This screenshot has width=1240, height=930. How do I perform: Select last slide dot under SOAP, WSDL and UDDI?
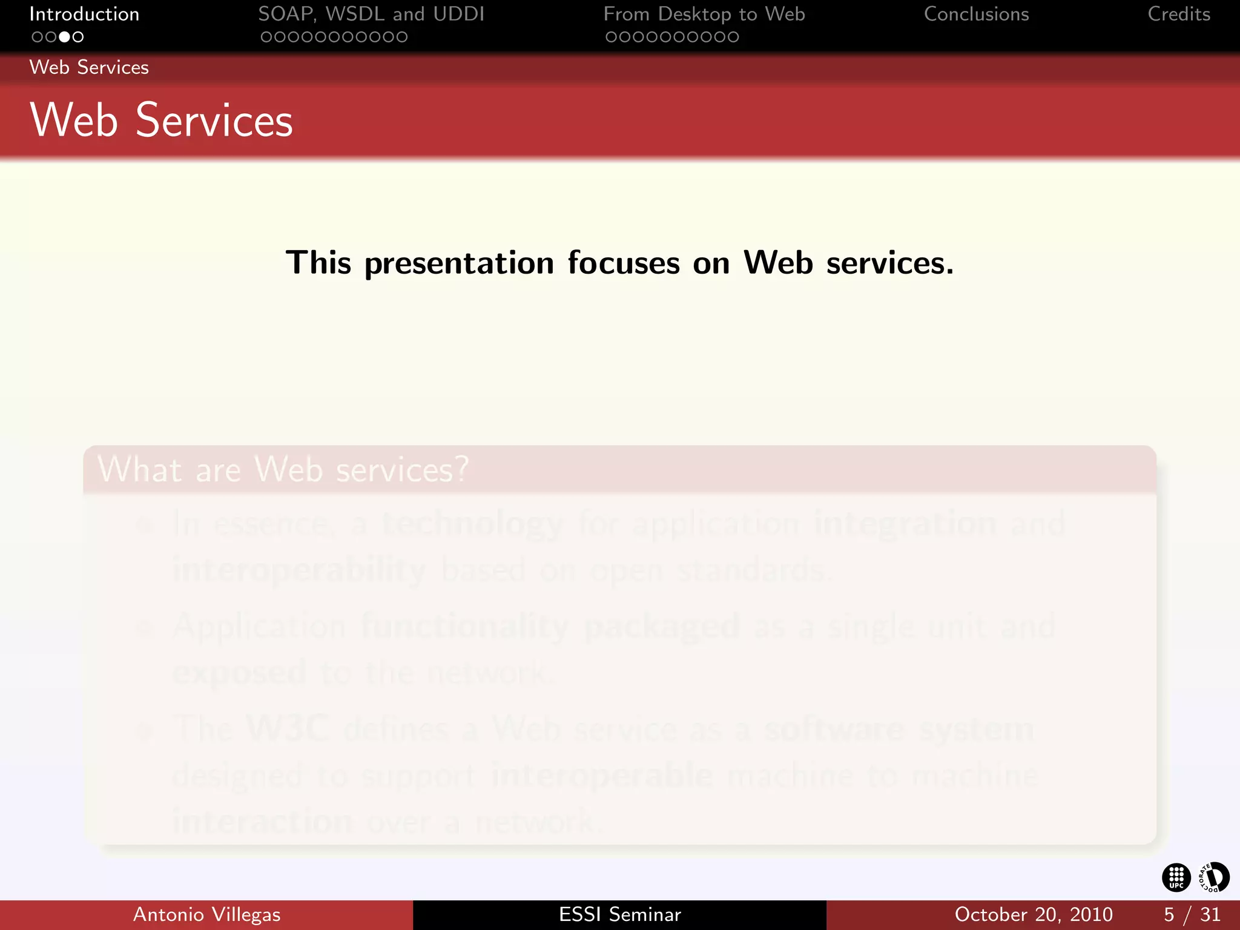[x=401, y=37]
